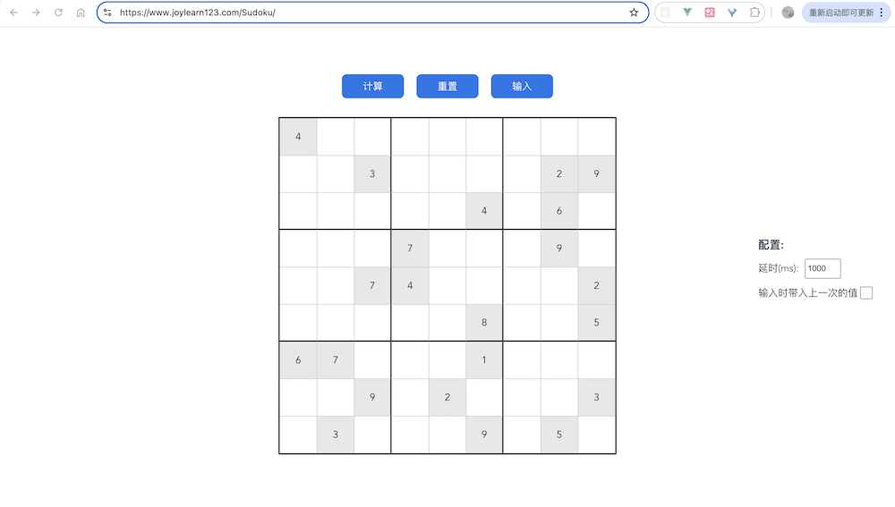Screen dimensions: 895x507
Task: Enable 输入时带入上一次的值 checkbox
Action: coord(866,293)
